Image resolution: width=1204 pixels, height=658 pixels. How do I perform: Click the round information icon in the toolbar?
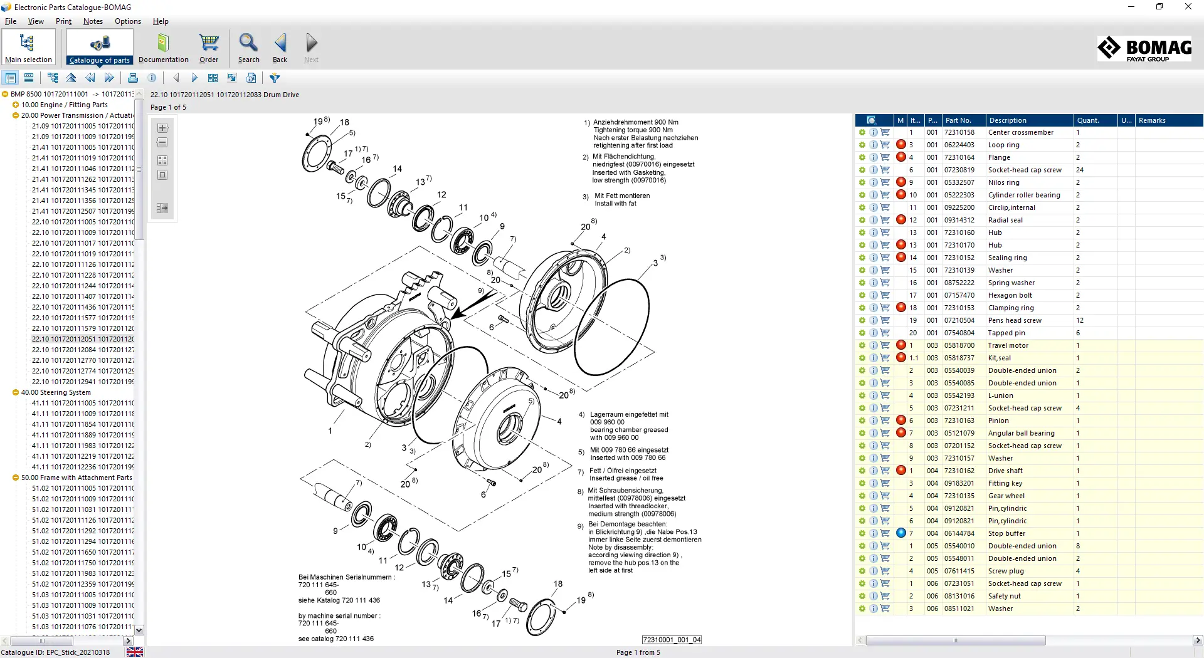pos(152,78)
